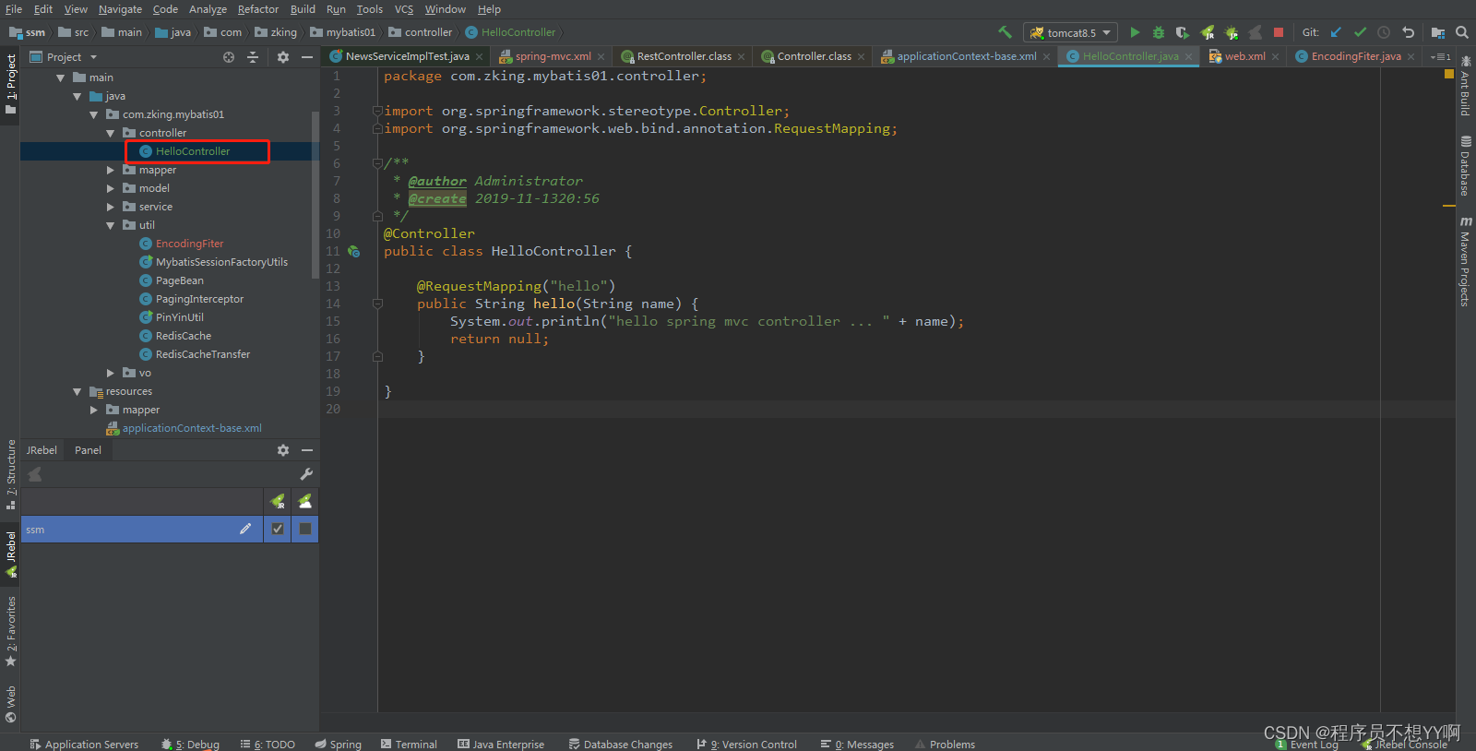Toggle the JRebel side tool tab
Image resolution: width=1476 pixels, height=751 pixels.
point(10,554)
